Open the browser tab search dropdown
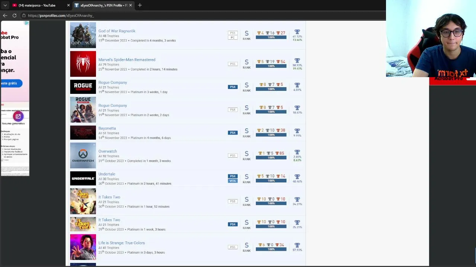Screen dimensions: 476x267 pyautogui.click(x=5, y=5)
